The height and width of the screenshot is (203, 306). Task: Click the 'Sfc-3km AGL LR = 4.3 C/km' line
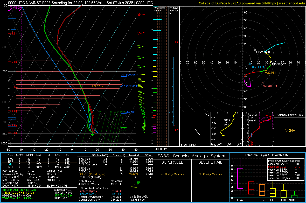click(19, 190)
